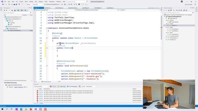Click the Solution Explorer Properties wrench icon
Screen dimensions: 198x111
[184, 10]
